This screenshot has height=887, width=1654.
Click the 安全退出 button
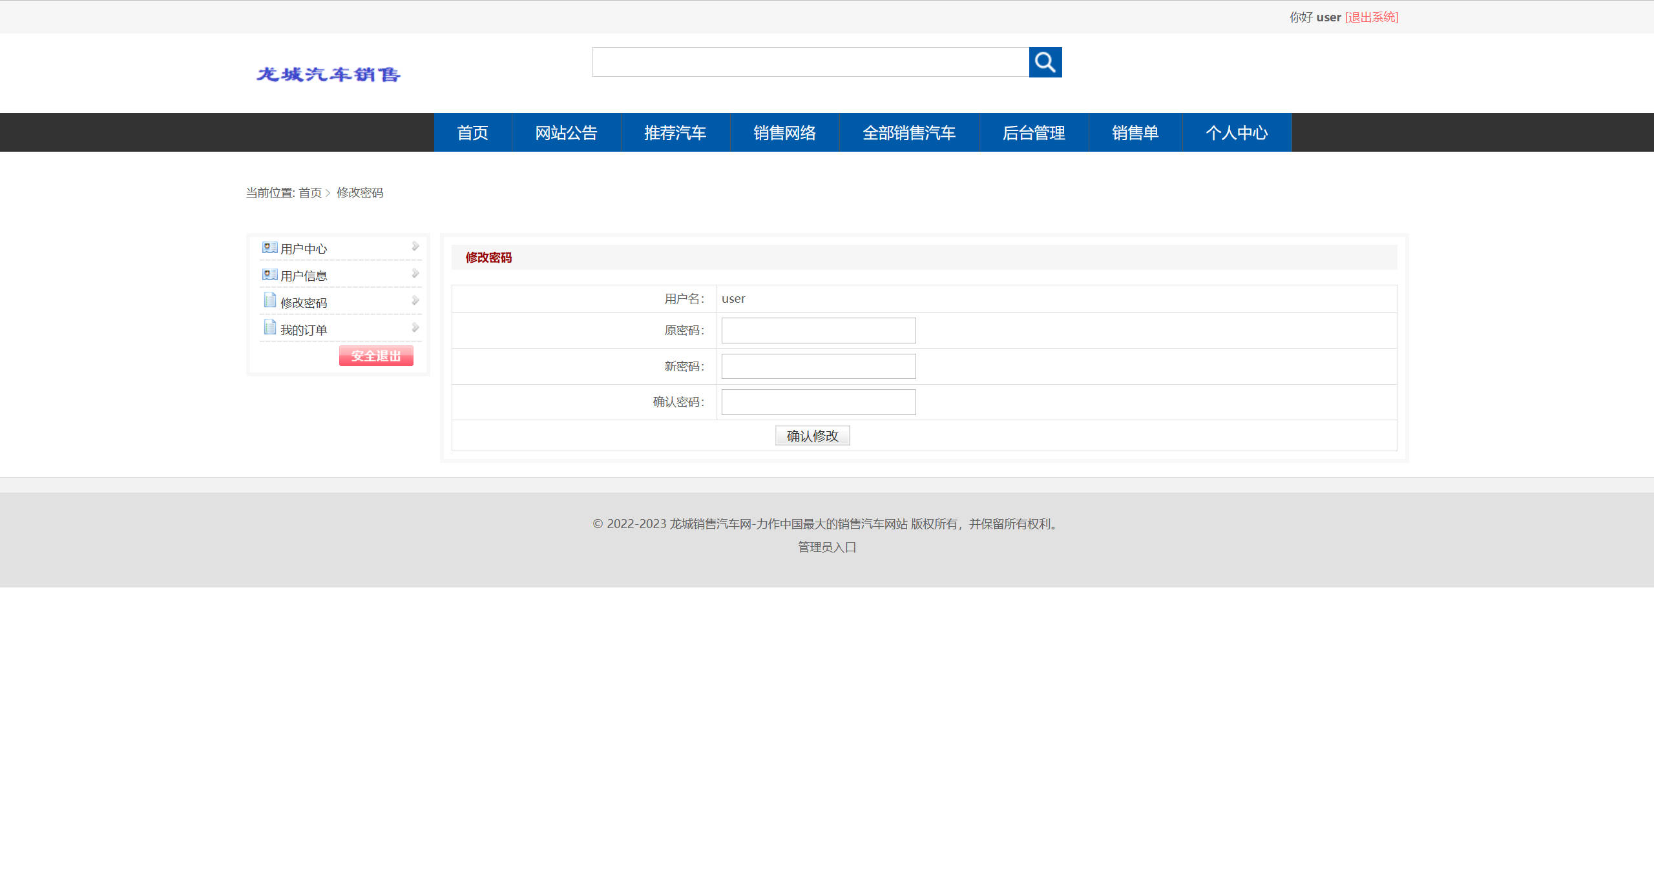tap(376, 355)
